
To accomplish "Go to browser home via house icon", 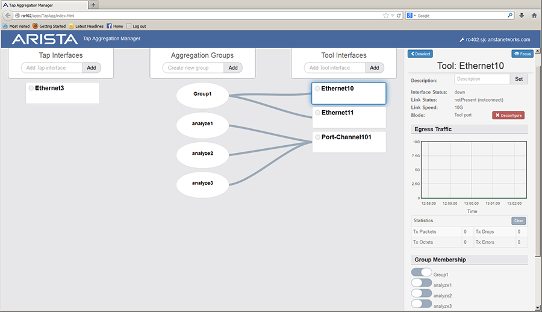I will click(x=534, y=16).
